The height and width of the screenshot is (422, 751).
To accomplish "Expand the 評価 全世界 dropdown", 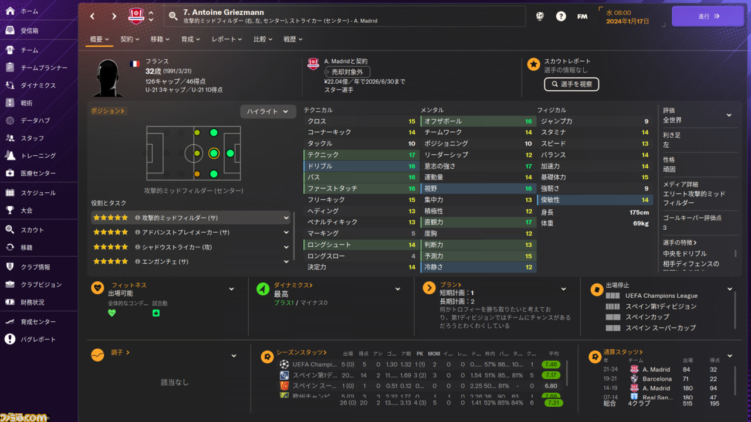I will click(729, 115).
